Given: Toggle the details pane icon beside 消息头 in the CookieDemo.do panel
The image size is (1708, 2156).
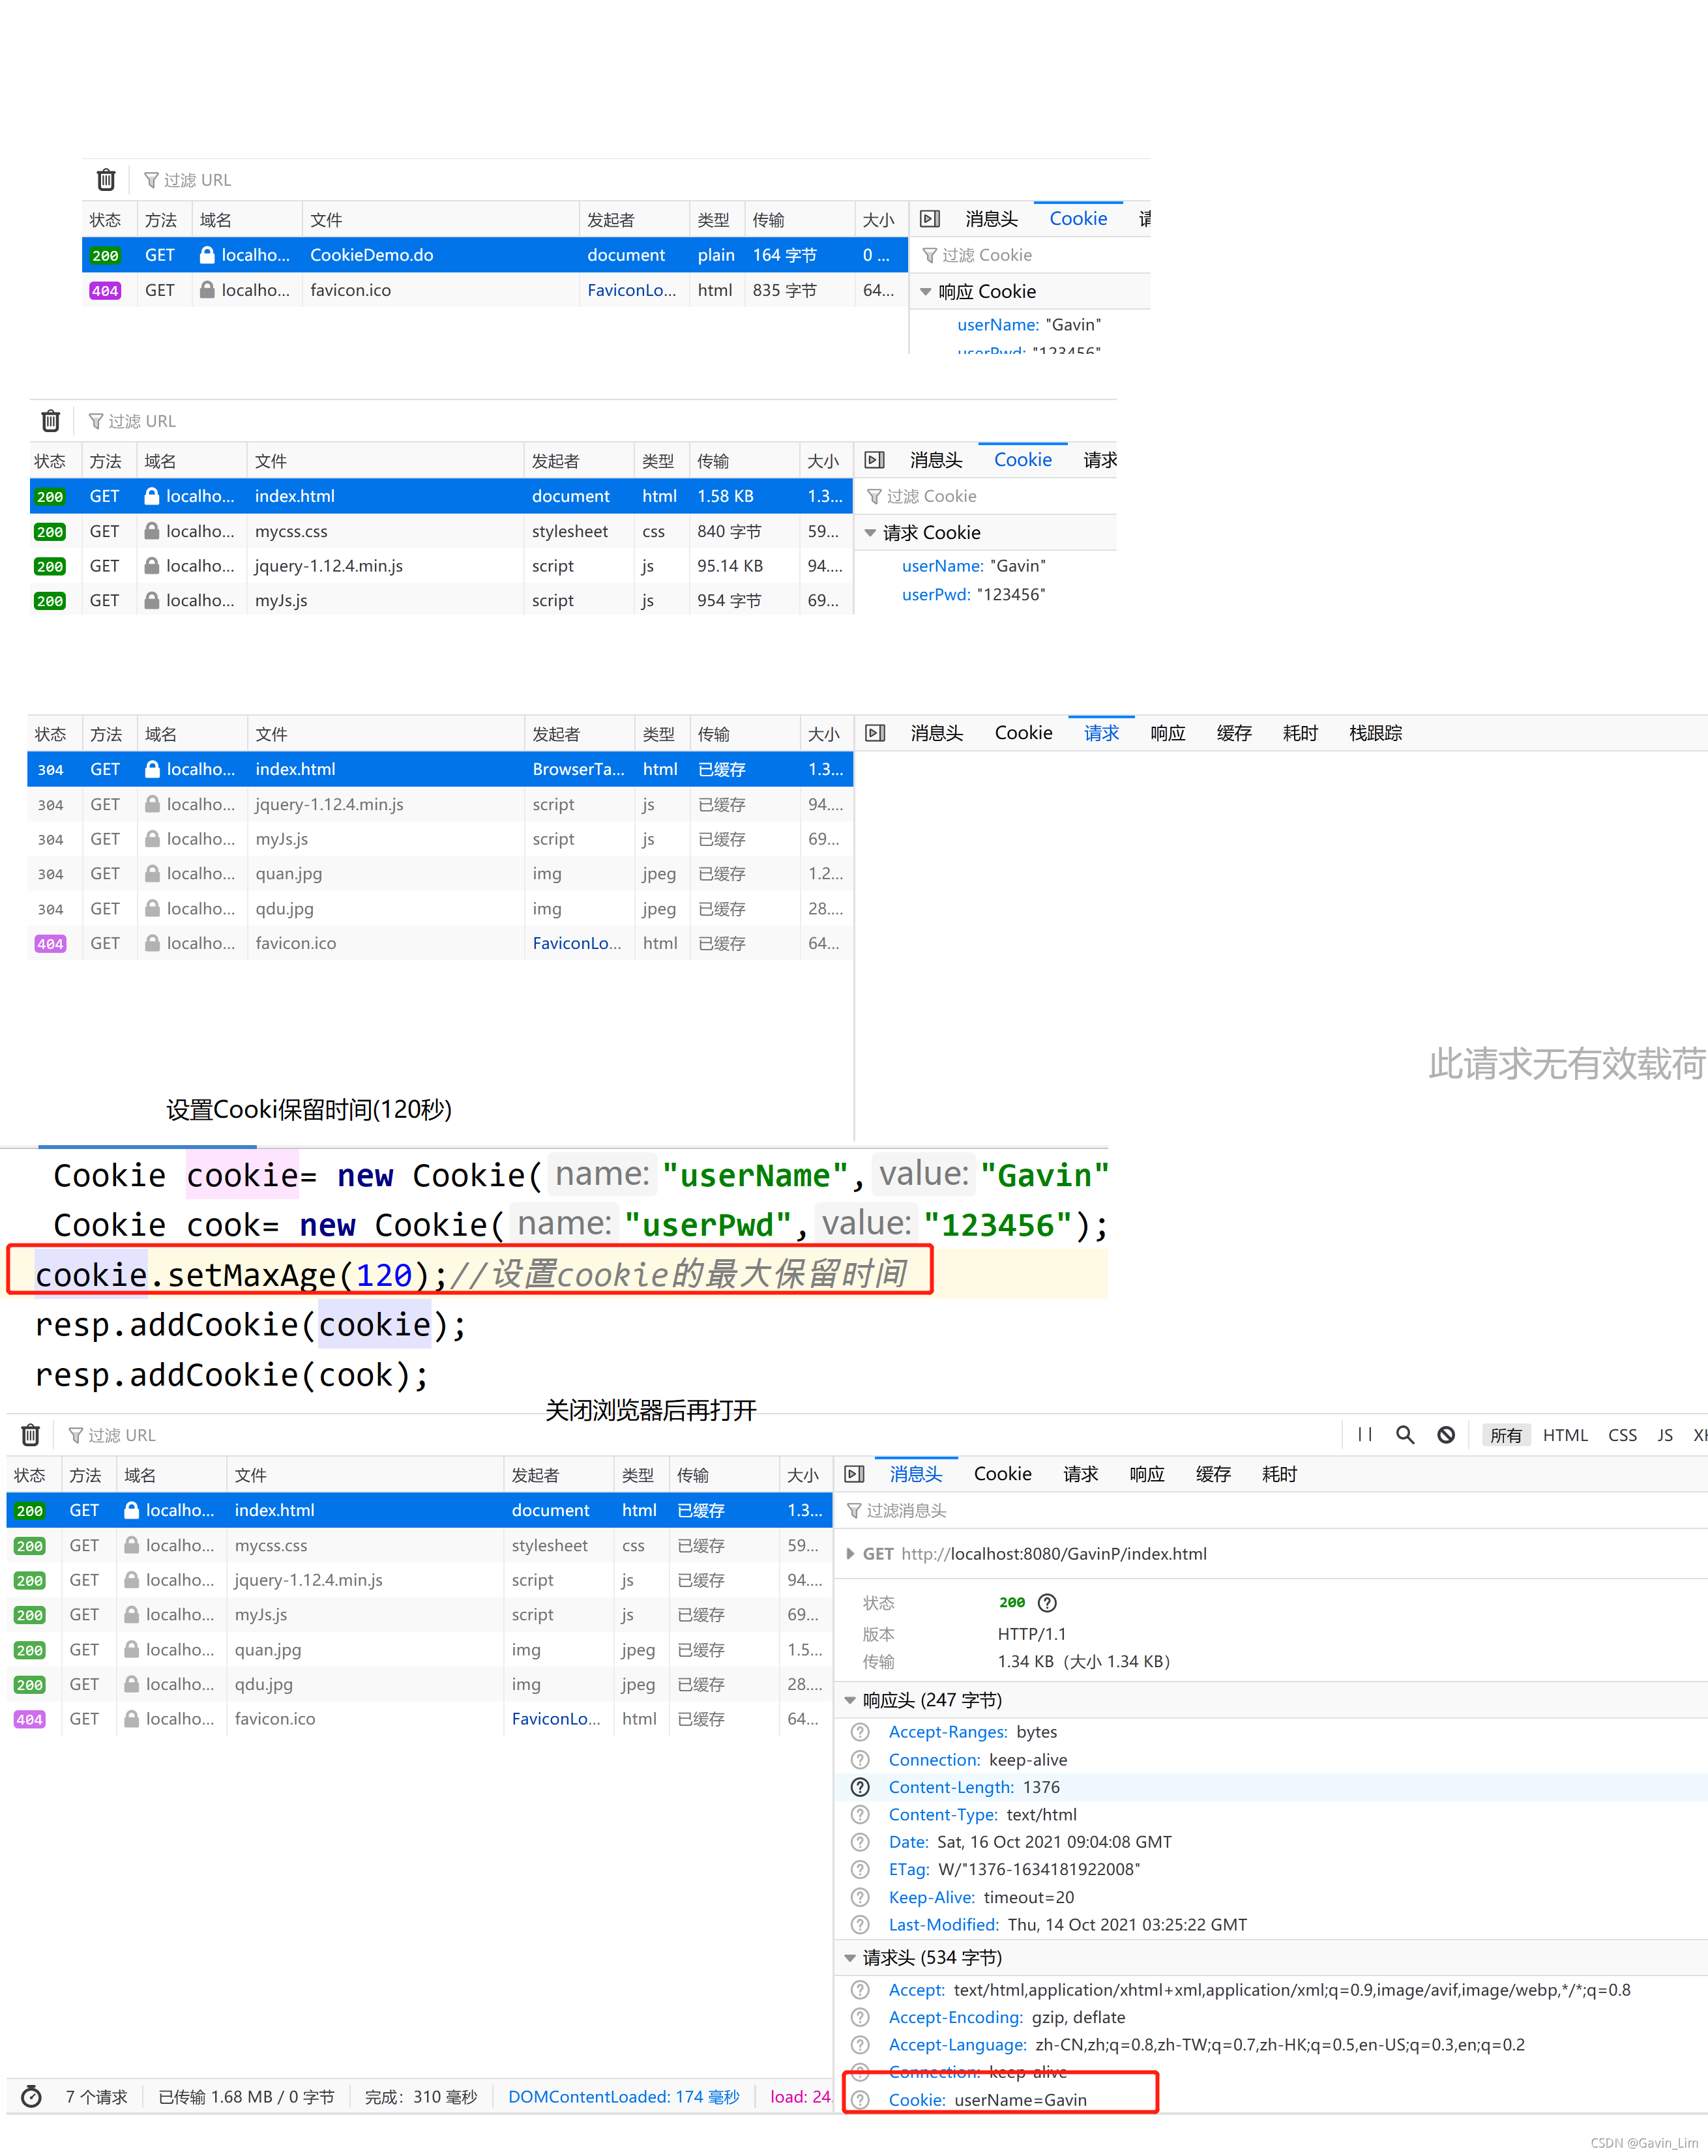Looking at the screenshot, I should [930, 219].
